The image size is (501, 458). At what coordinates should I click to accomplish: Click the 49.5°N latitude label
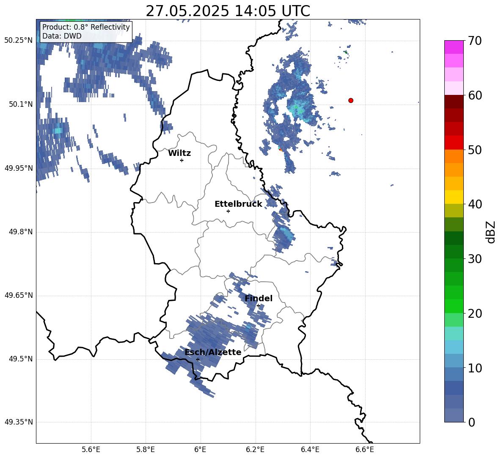point(21,359)
